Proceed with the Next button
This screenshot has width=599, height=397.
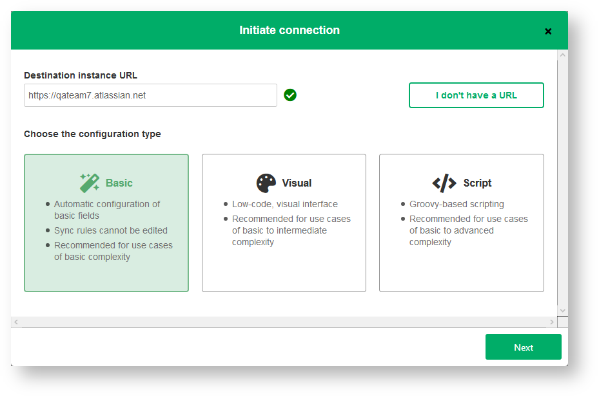[523, 347]
